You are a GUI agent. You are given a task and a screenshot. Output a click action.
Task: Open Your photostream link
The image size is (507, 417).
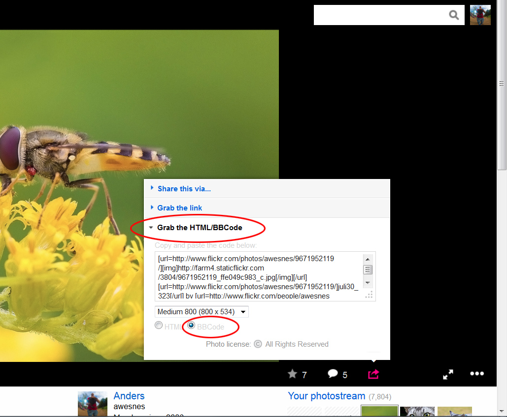point(327,396)
